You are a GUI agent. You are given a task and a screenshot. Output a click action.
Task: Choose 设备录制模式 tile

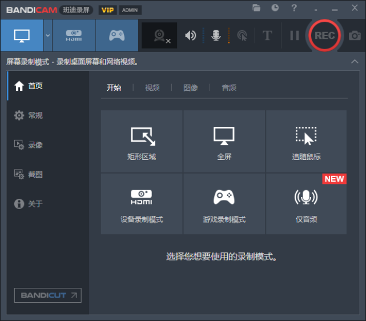(142, 204)
